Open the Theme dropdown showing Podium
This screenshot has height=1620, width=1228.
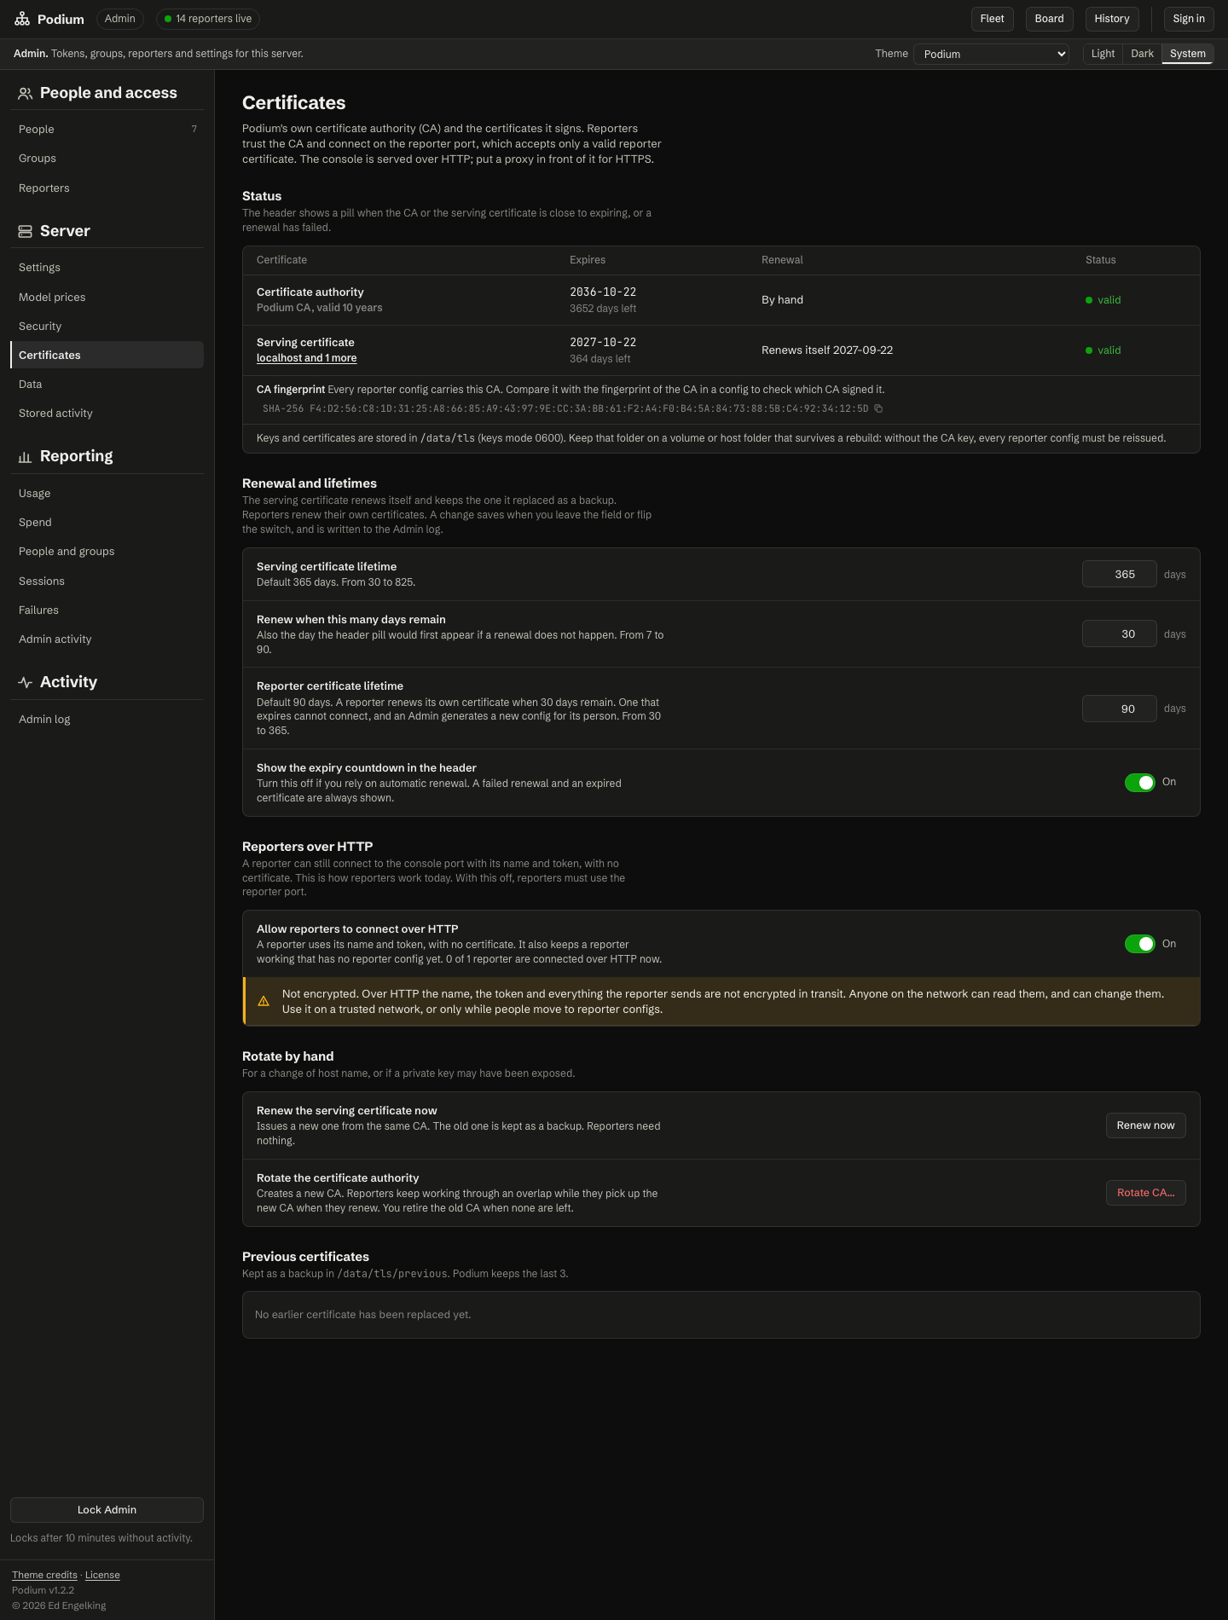991,54
